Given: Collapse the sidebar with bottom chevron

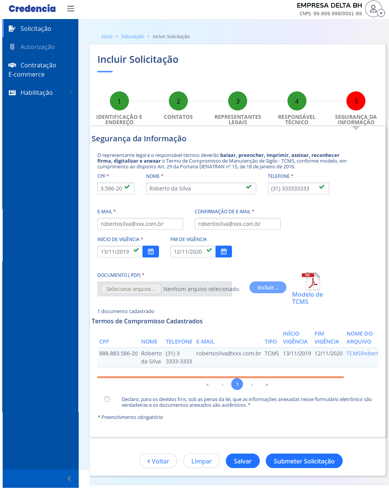Looking at the screenshot, I should [x=69, y=478].
